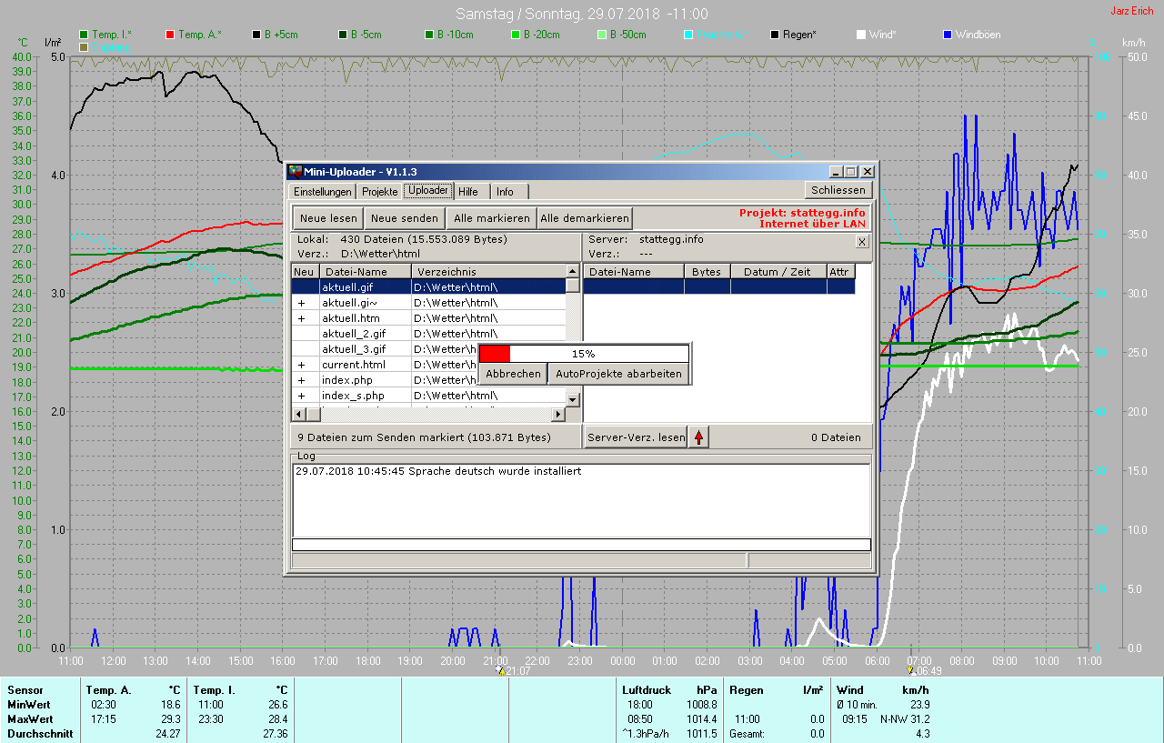1164x743 pixels.
Task: Click the red Temp. A. legend swatch
Action: point(170,35)
